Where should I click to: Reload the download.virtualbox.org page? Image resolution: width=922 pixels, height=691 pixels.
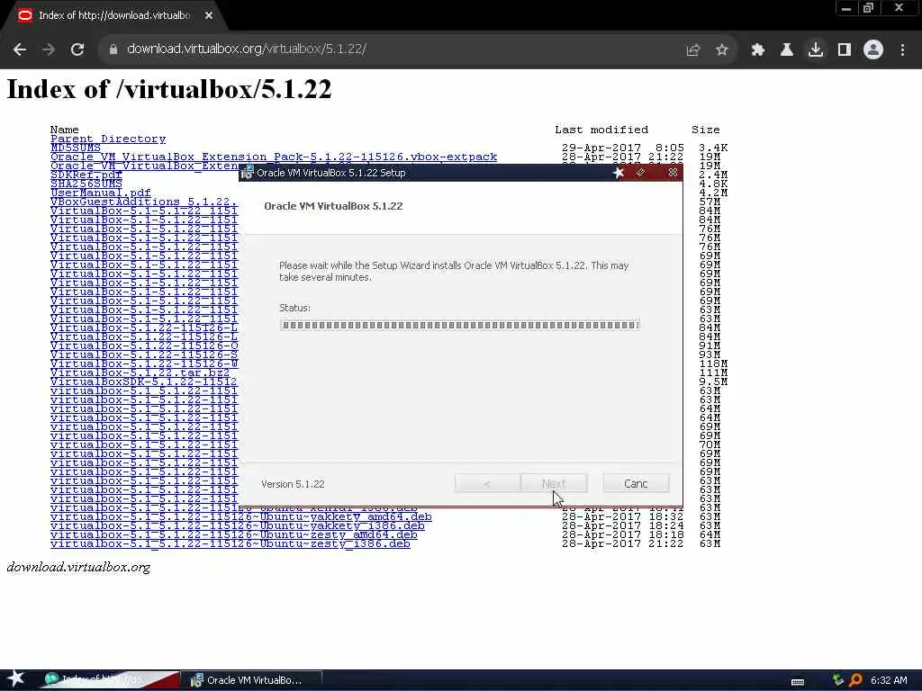tap(77, 50)
